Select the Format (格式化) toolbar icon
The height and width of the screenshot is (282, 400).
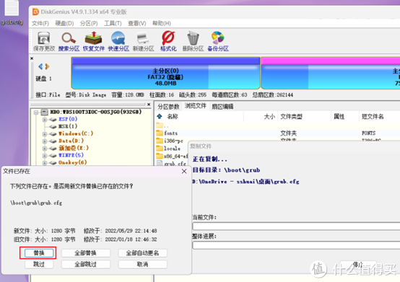click(x=168, y=41)
